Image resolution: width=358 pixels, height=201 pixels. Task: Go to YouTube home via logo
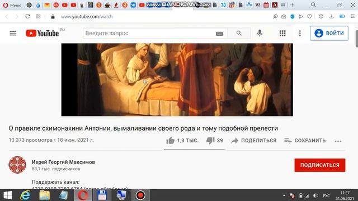pos(43,33)
